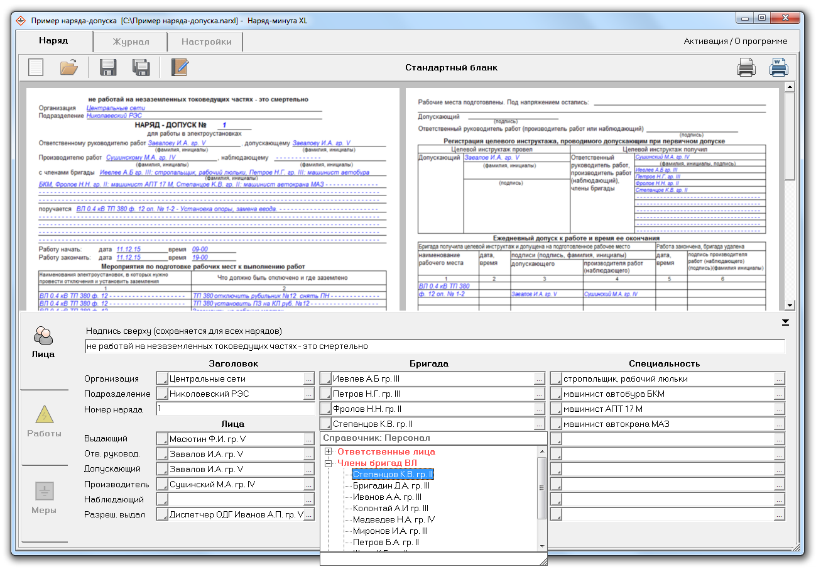Open browse button for машинист автокрана МАЗ

tap(780, 424)
